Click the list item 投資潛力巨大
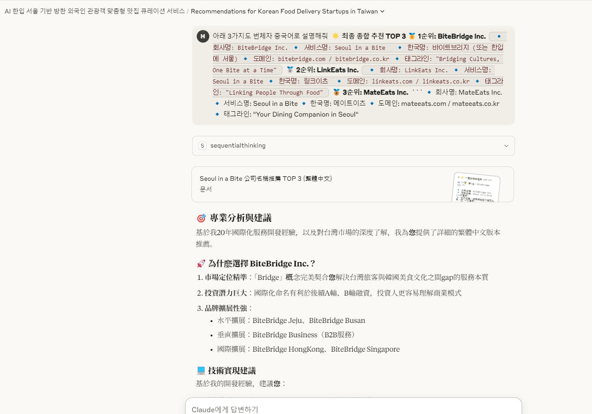This screenshot has height=414, width=592. tap(333, 293)
